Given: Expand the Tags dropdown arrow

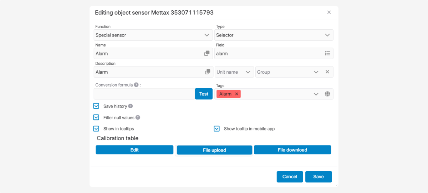Looking at the screenshot, I should [x=316, y=94].
